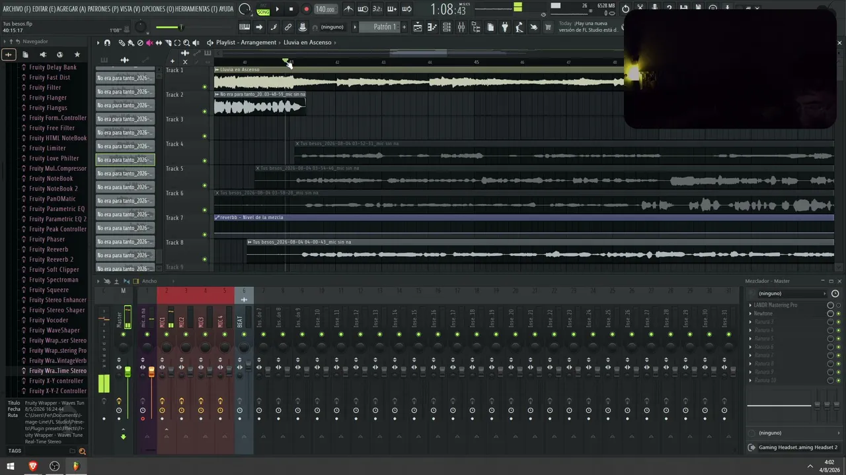
Task: Select the Slice tool in Playlist
Action: point(168,43)
